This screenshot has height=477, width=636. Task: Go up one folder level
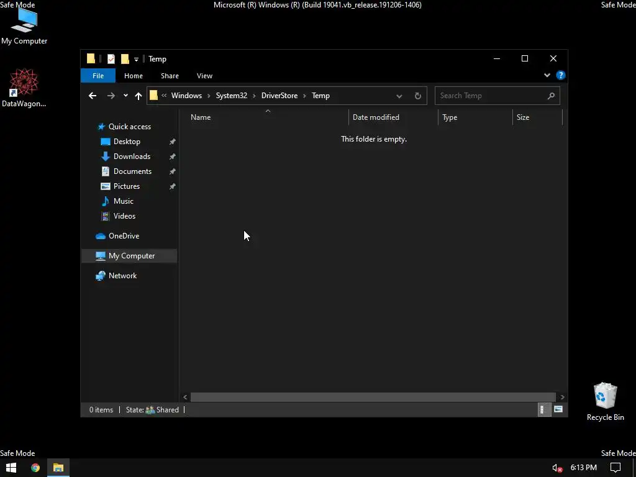click(139, 96)
